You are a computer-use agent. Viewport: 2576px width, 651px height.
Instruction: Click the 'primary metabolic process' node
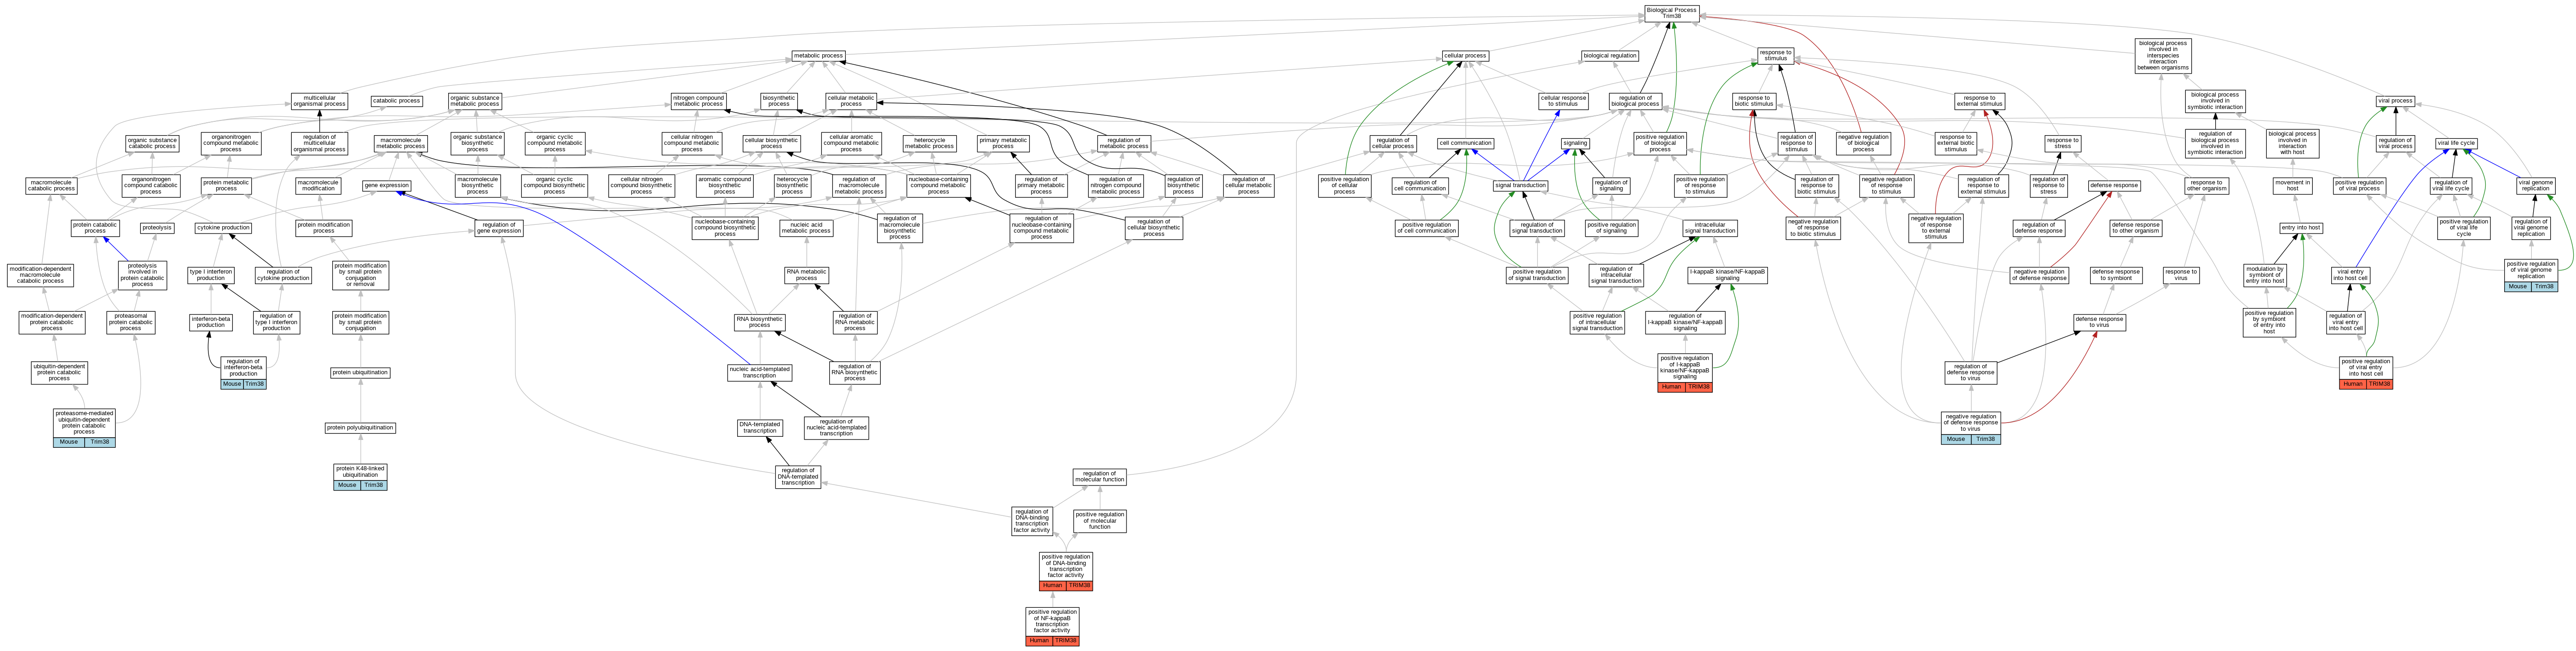1003,144
